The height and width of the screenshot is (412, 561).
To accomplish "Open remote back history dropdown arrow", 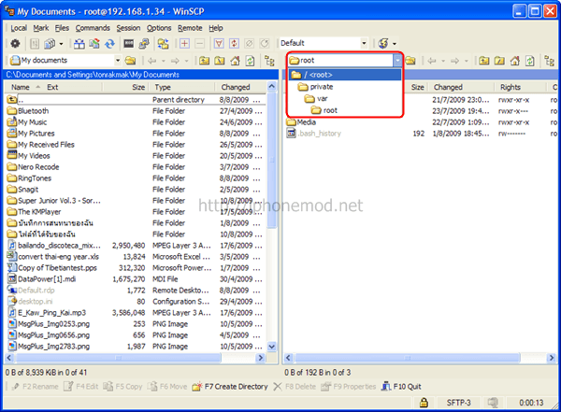I will click(x=443, y=61).
